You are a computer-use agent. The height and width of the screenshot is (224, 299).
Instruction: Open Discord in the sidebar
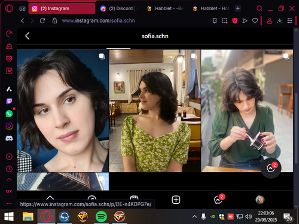click(x=9, y=138)
